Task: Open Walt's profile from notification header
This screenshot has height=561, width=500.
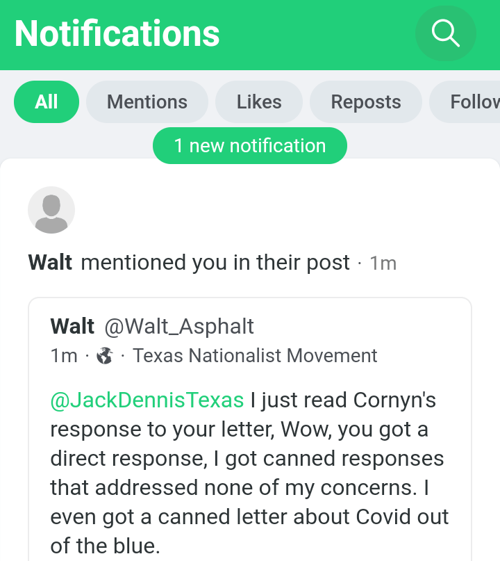Action: 50,263
